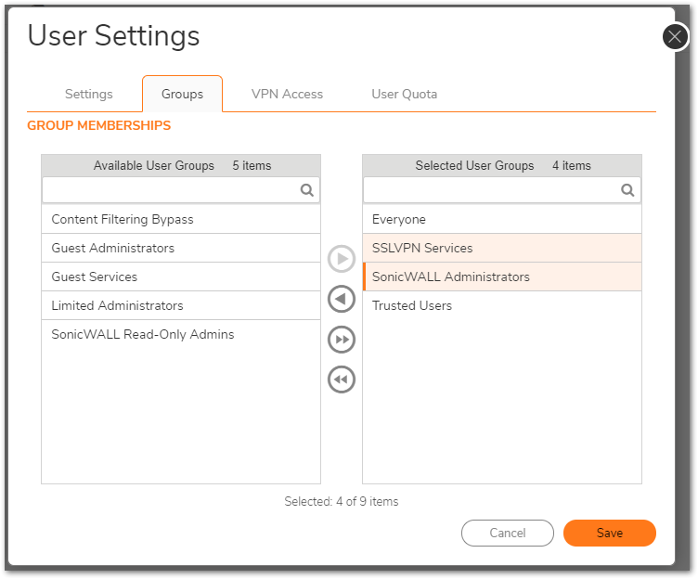
Task: Deselect SSLVPN Services in selected groups
Action: pyautogui.click(x=501, y=248)
